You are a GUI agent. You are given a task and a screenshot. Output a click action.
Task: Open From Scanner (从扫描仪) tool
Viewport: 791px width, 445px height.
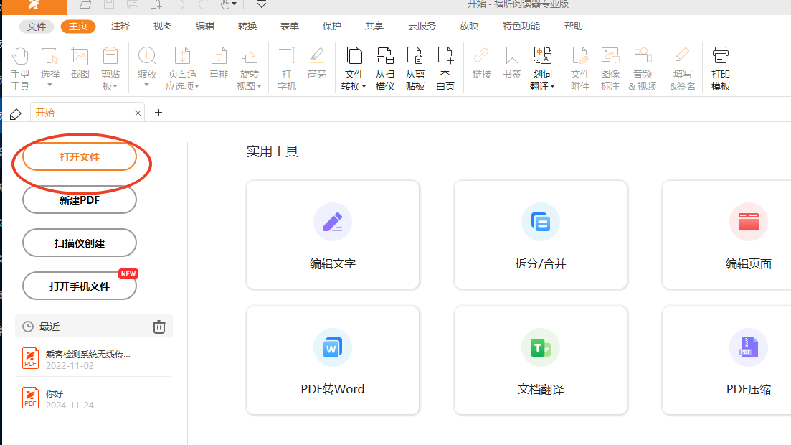[x=385, y=68]
